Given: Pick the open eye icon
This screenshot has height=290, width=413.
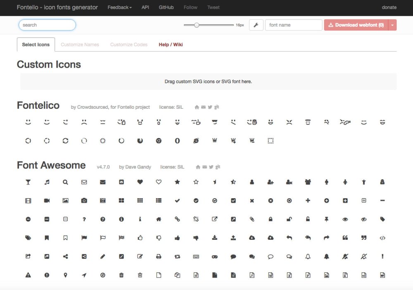Looking at the screenshot, I should tap(345, 219).
